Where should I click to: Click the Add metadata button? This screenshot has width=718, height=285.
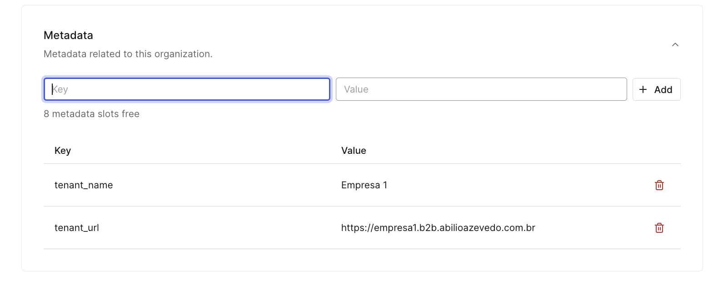(656, 89)
